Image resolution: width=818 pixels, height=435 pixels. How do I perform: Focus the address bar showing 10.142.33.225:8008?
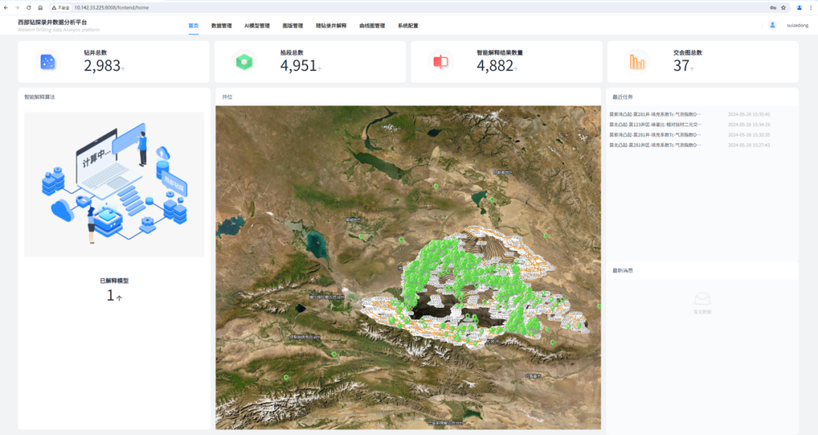pos(111,8)
